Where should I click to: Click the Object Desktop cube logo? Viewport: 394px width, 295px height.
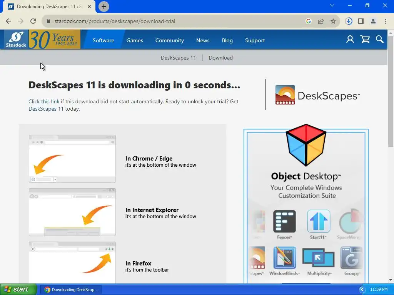(x=306, y=145)
